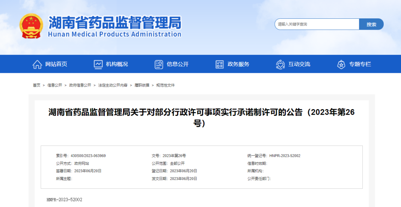Open the 规范性文件 breadcrumb link
Viewport: 401px width, 207px height.
point(165,85)
